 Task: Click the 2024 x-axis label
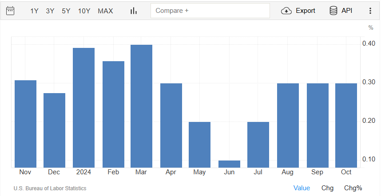pyautogui.click(x=83, y=172)
